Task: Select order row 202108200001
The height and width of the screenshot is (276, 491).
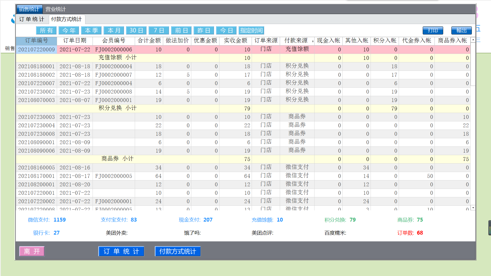Action: point(243,185)
